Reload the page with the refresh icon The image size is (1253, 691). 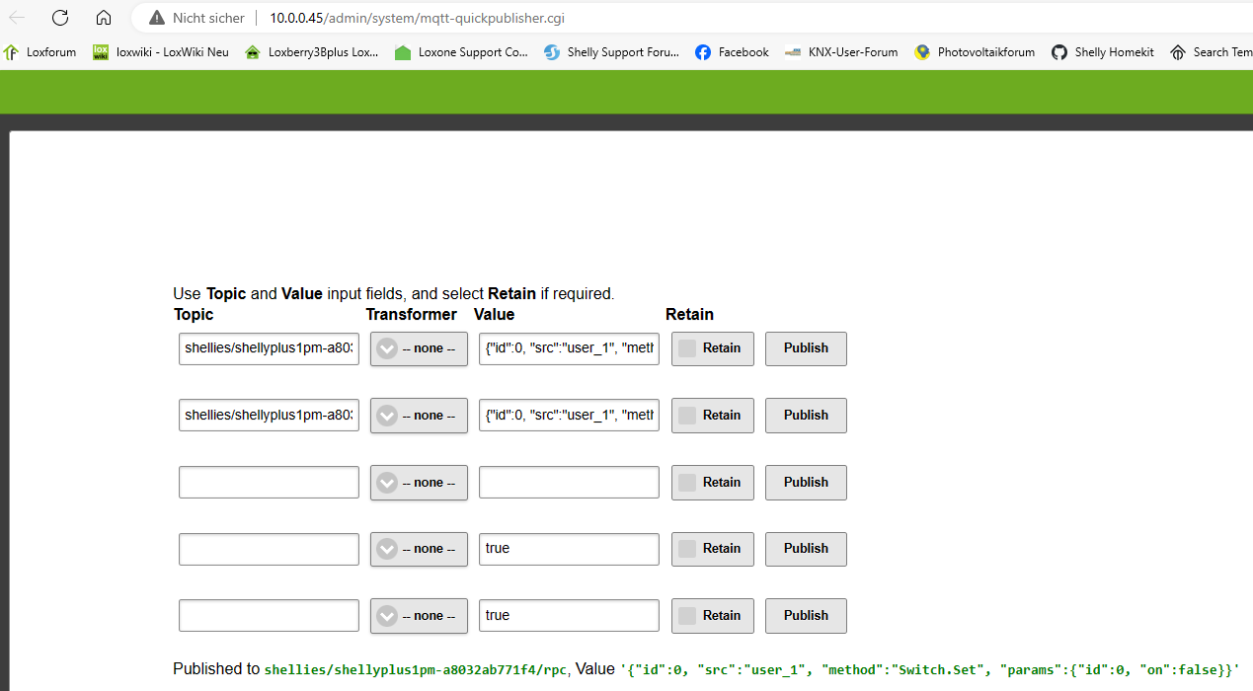(60, 18)
